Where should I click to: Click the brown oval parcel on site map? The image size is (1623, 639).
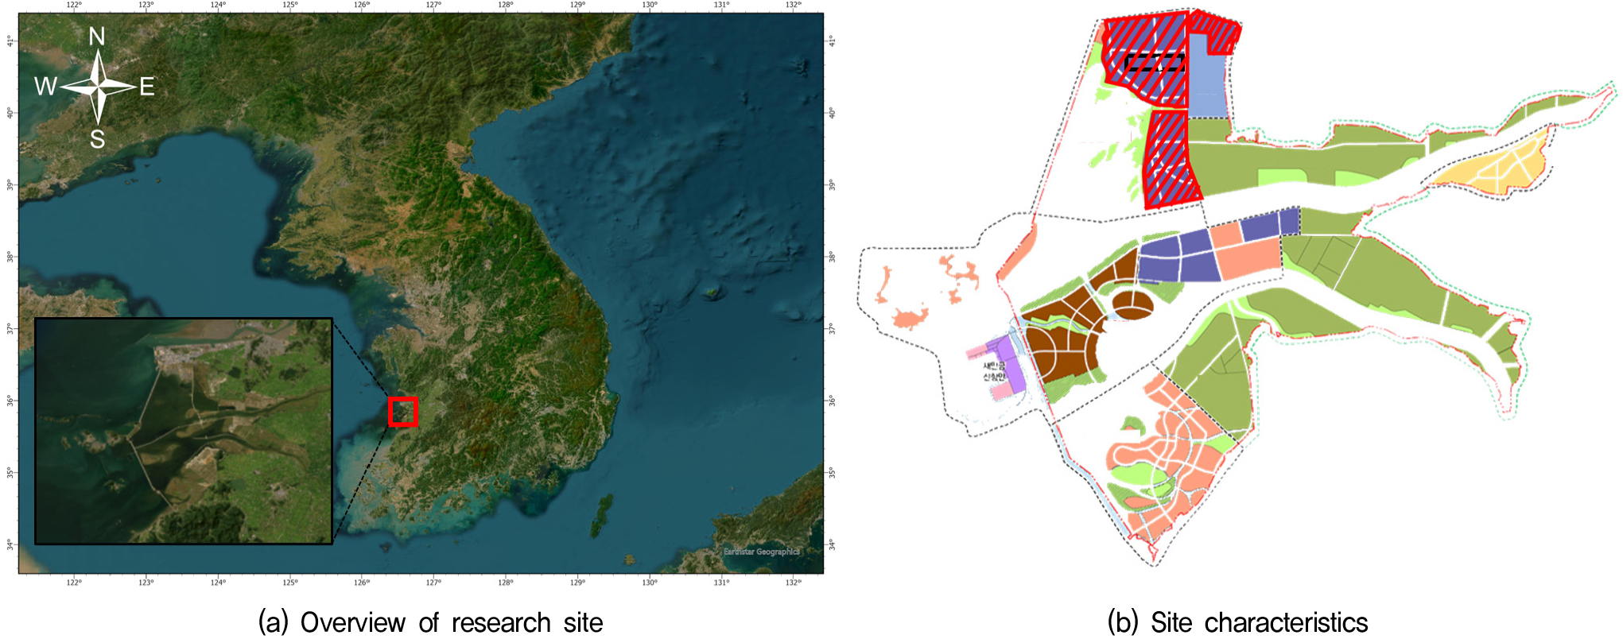(1132, 304)
